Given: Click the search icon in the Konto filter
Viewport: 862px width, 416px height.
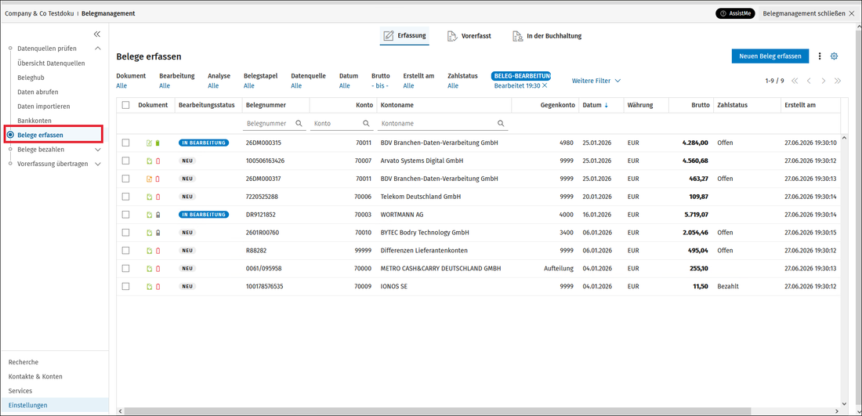Looking at the screenshot, I should [367, 124].
